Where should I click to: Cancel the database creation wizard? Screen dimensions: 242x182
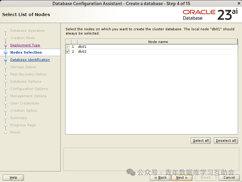tap(229, 177)
